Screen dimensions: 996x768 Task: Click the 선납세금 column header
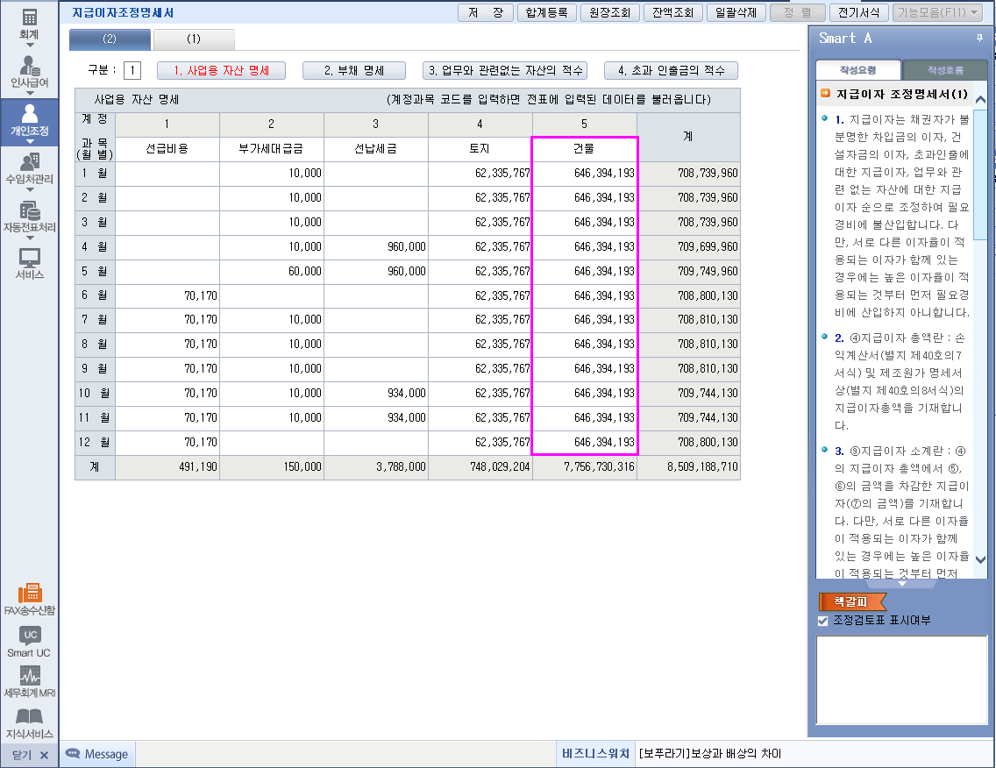[x=375, y=149]
